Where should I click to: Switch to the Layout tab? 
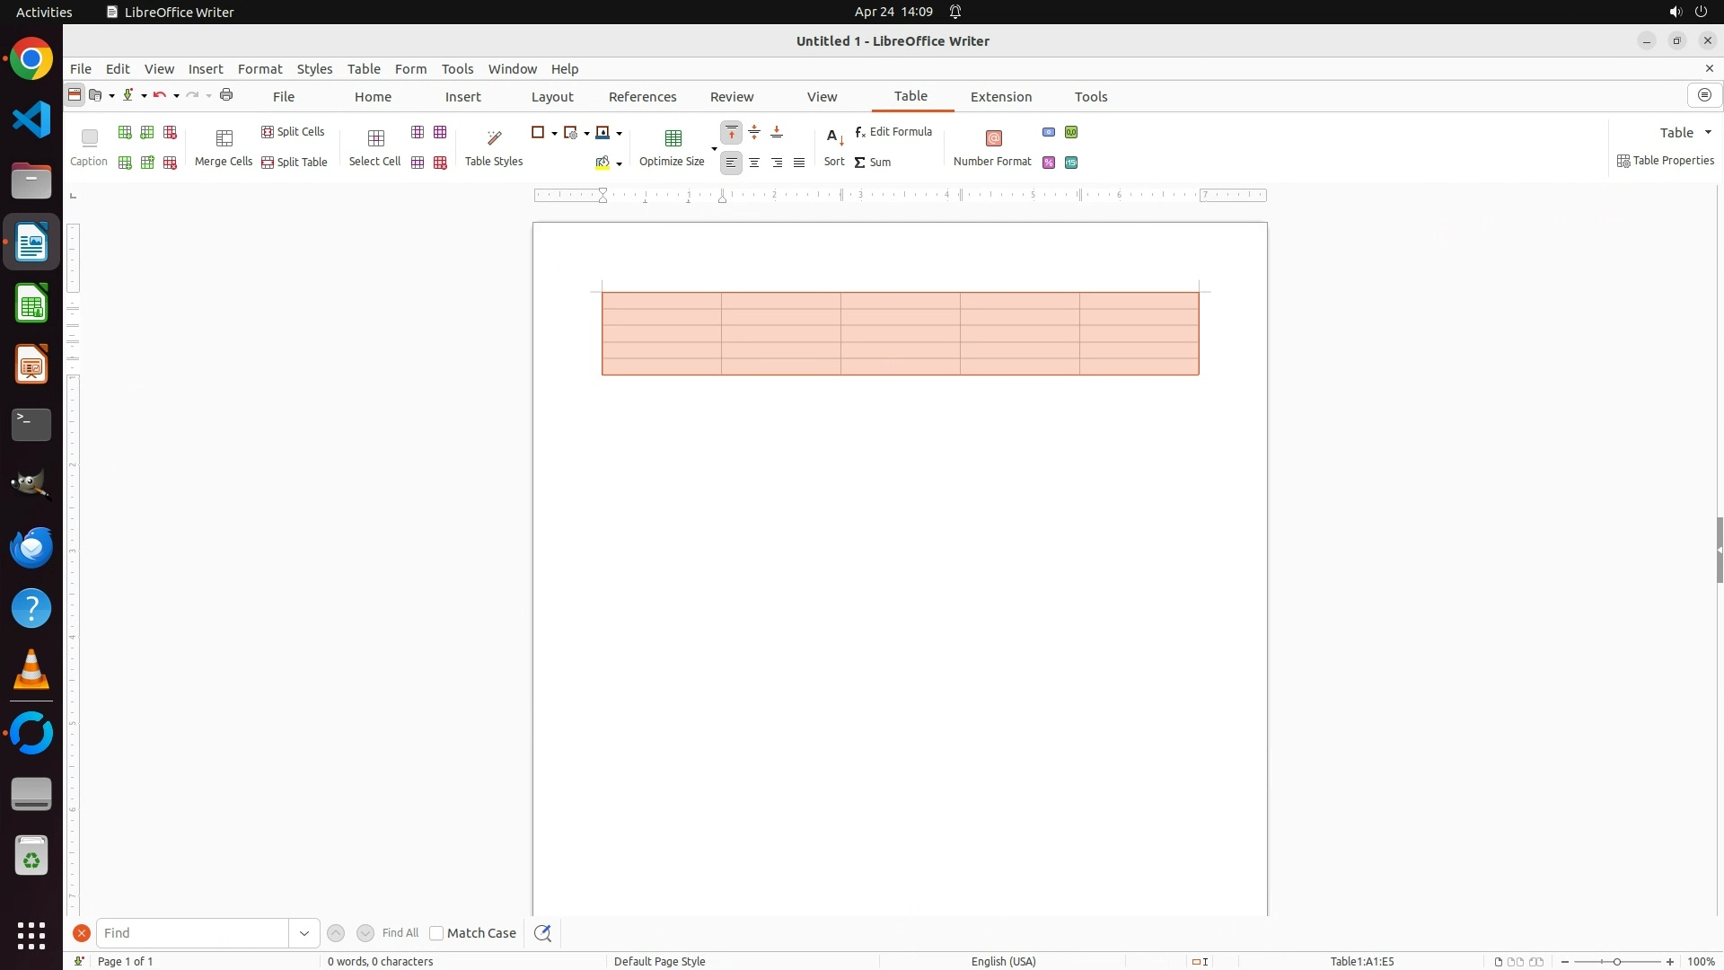(551, 97)
